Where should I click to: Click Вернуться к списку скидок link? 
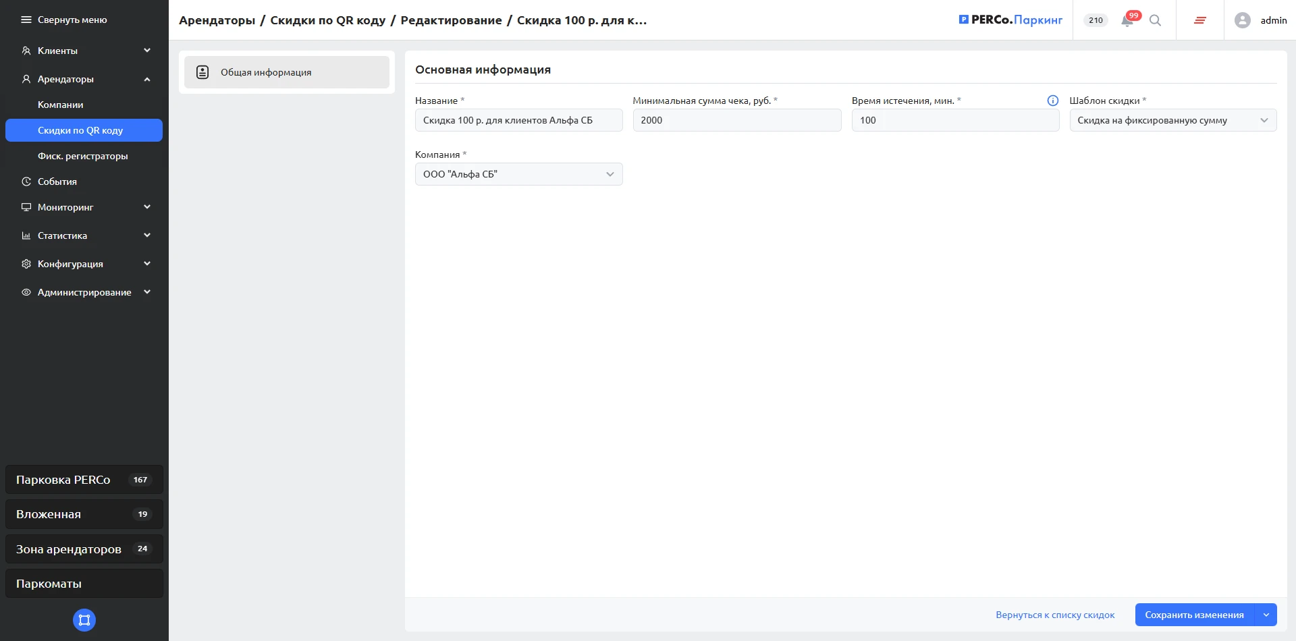tap(1055, 615)
